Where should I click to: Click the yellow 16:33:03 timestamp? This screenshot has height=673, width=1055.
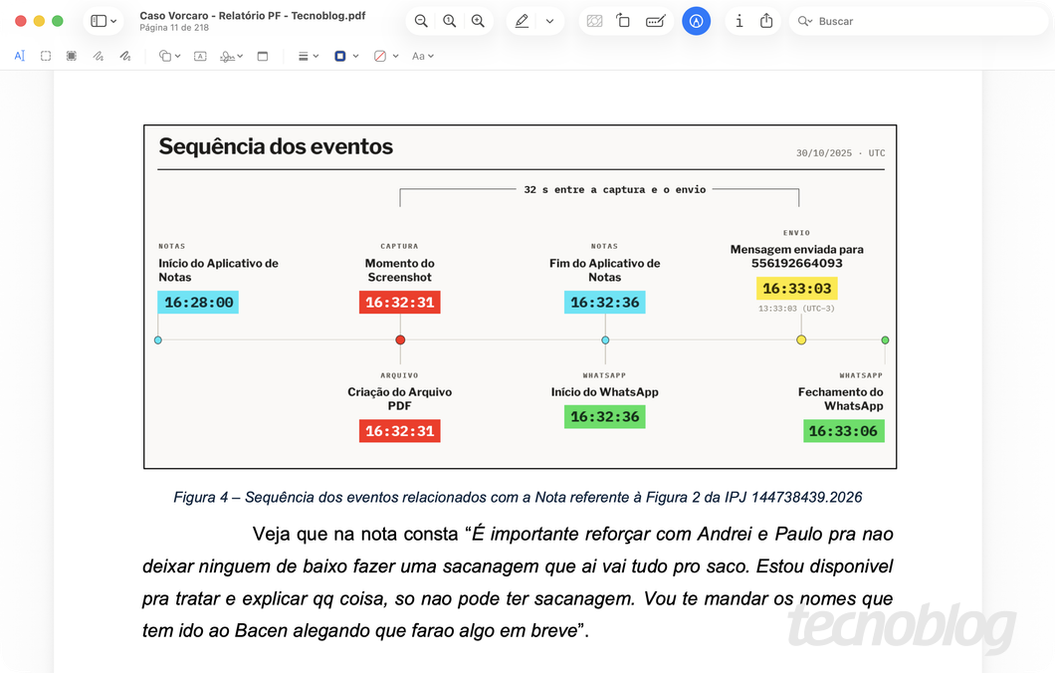[797, 288]
